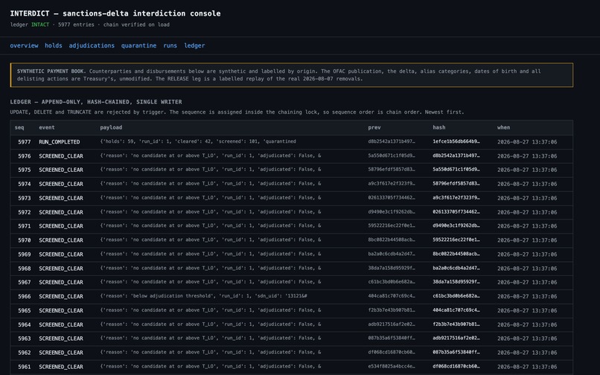Select sequence number 5968
The height and width of the screenshot is (375, 600).
[x=24, y=269]
